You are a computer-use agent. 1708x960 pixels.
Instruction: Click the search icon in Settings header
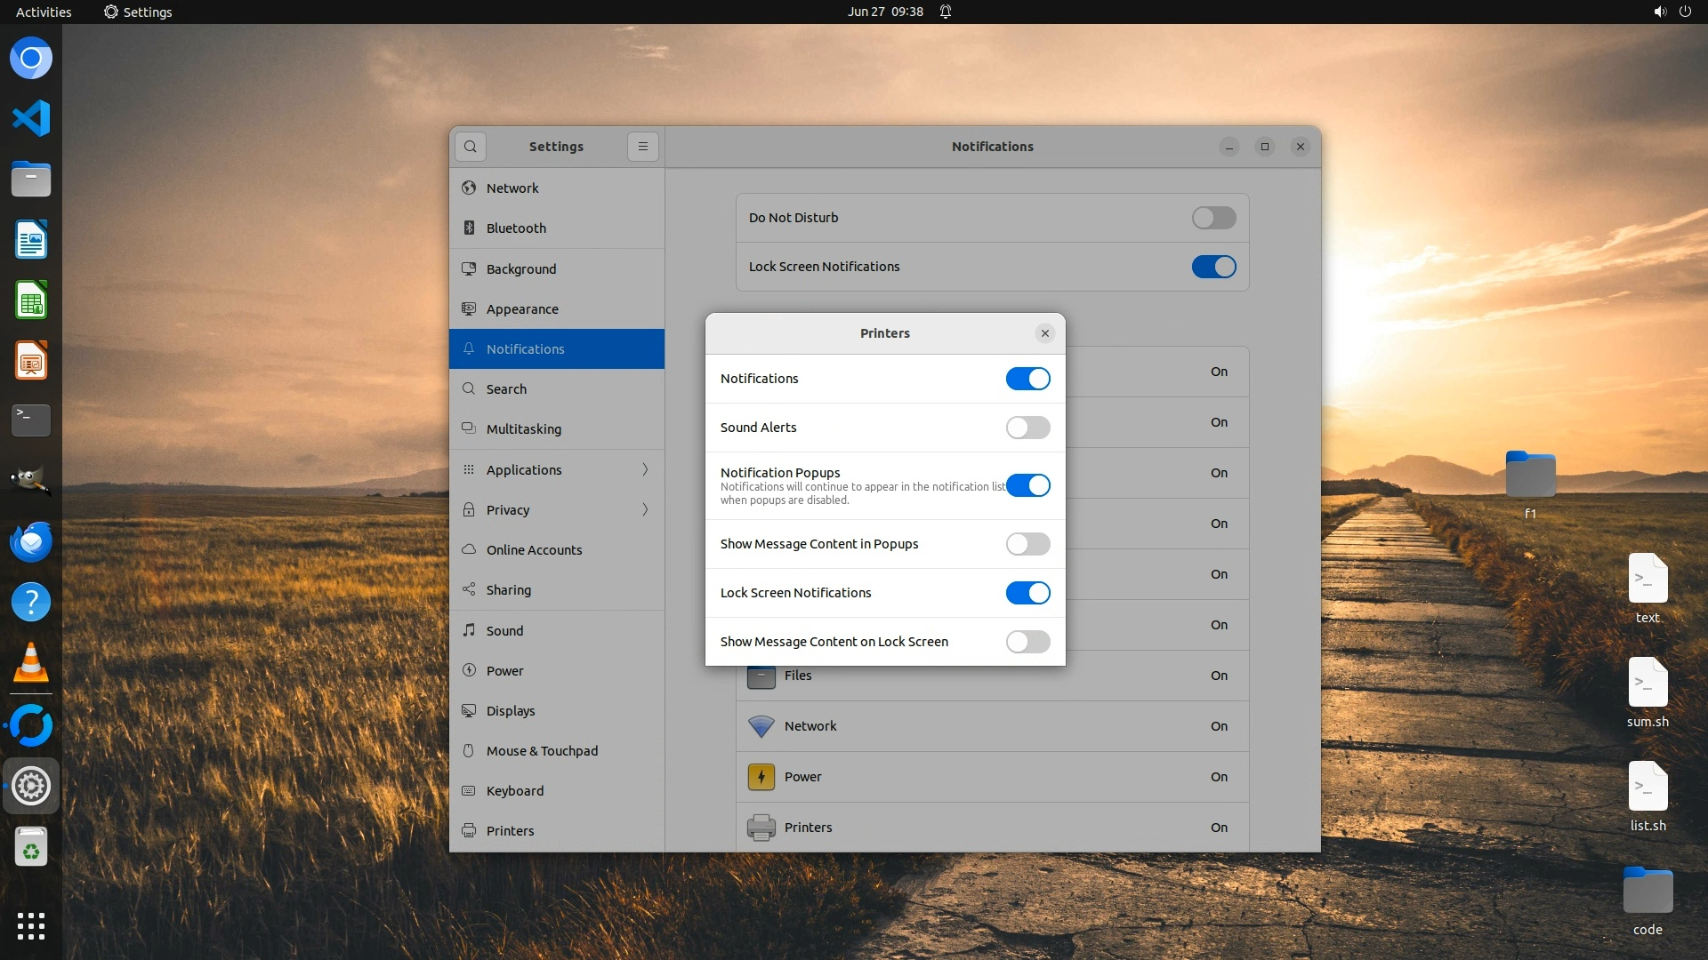[470, 147]
